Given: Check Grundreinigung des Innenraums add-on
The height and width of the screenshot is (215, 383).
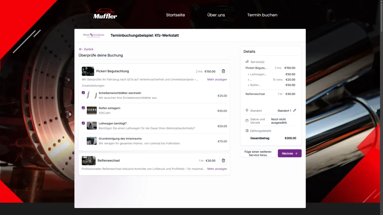Looking at the screenshot, I should (x=83, y=138).
